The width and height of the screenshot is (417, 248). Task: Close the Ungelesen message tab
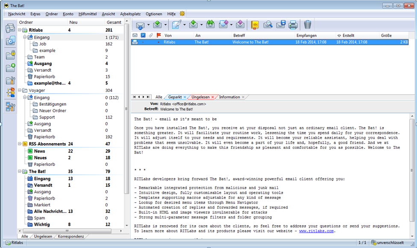[212, 97]
